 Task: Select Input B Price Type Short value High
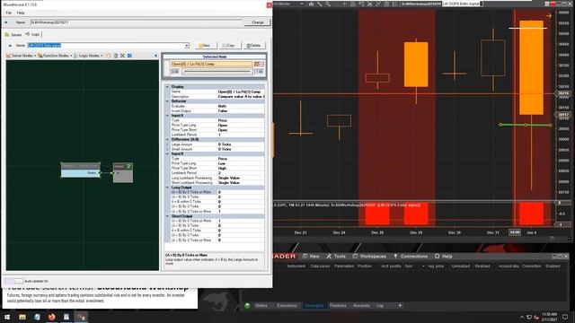(222, 168)
